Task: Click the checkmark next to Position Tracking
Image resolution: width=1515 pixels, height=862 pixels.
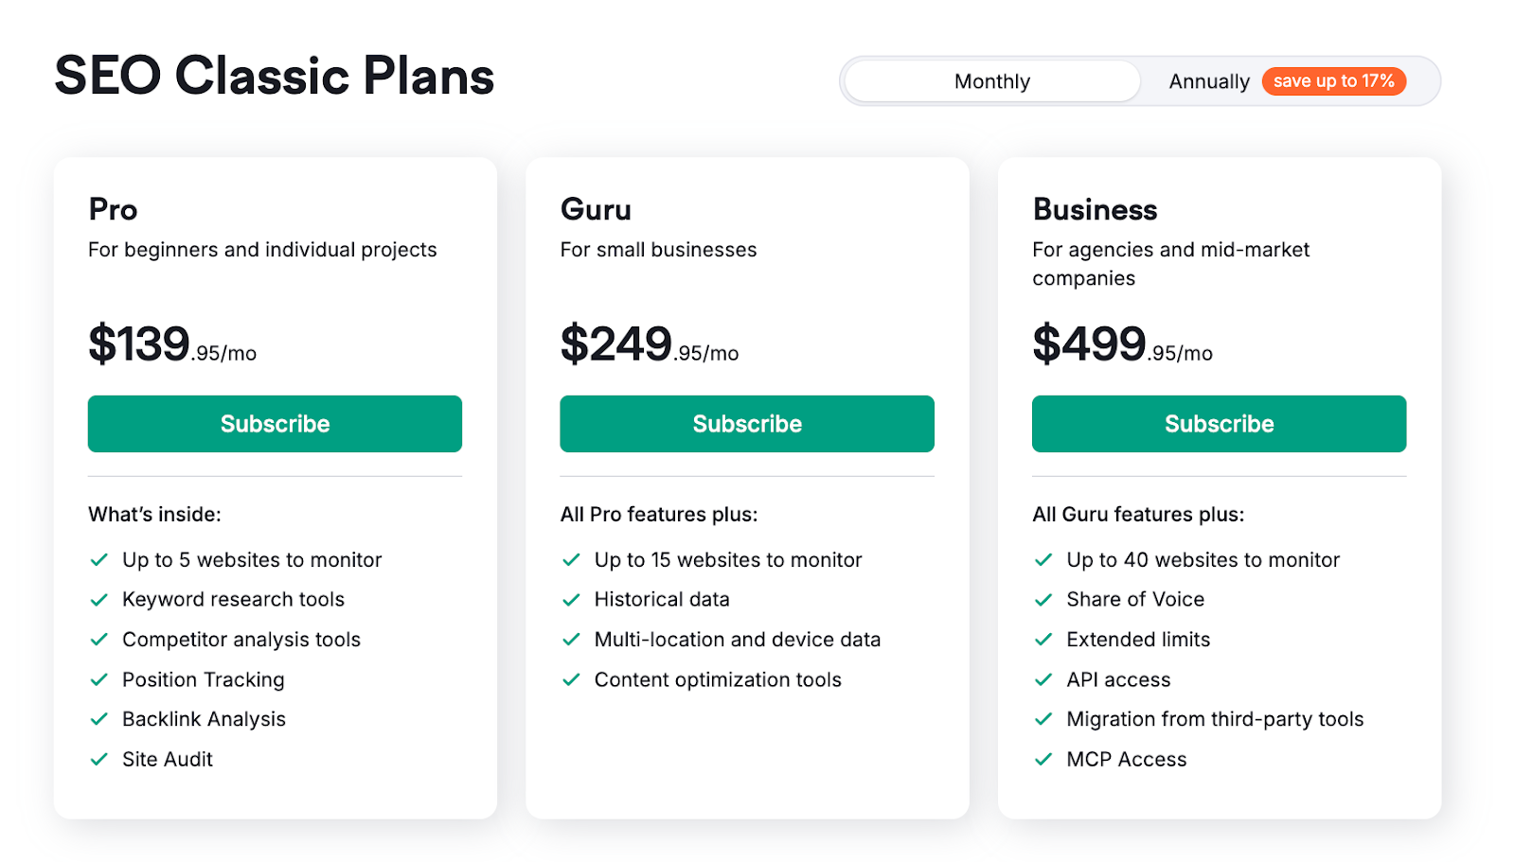Action: [99, 679]
